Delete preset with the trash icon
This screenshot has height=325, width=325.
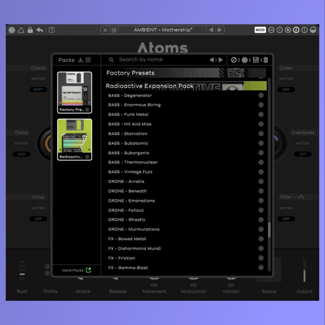point(266,60)
